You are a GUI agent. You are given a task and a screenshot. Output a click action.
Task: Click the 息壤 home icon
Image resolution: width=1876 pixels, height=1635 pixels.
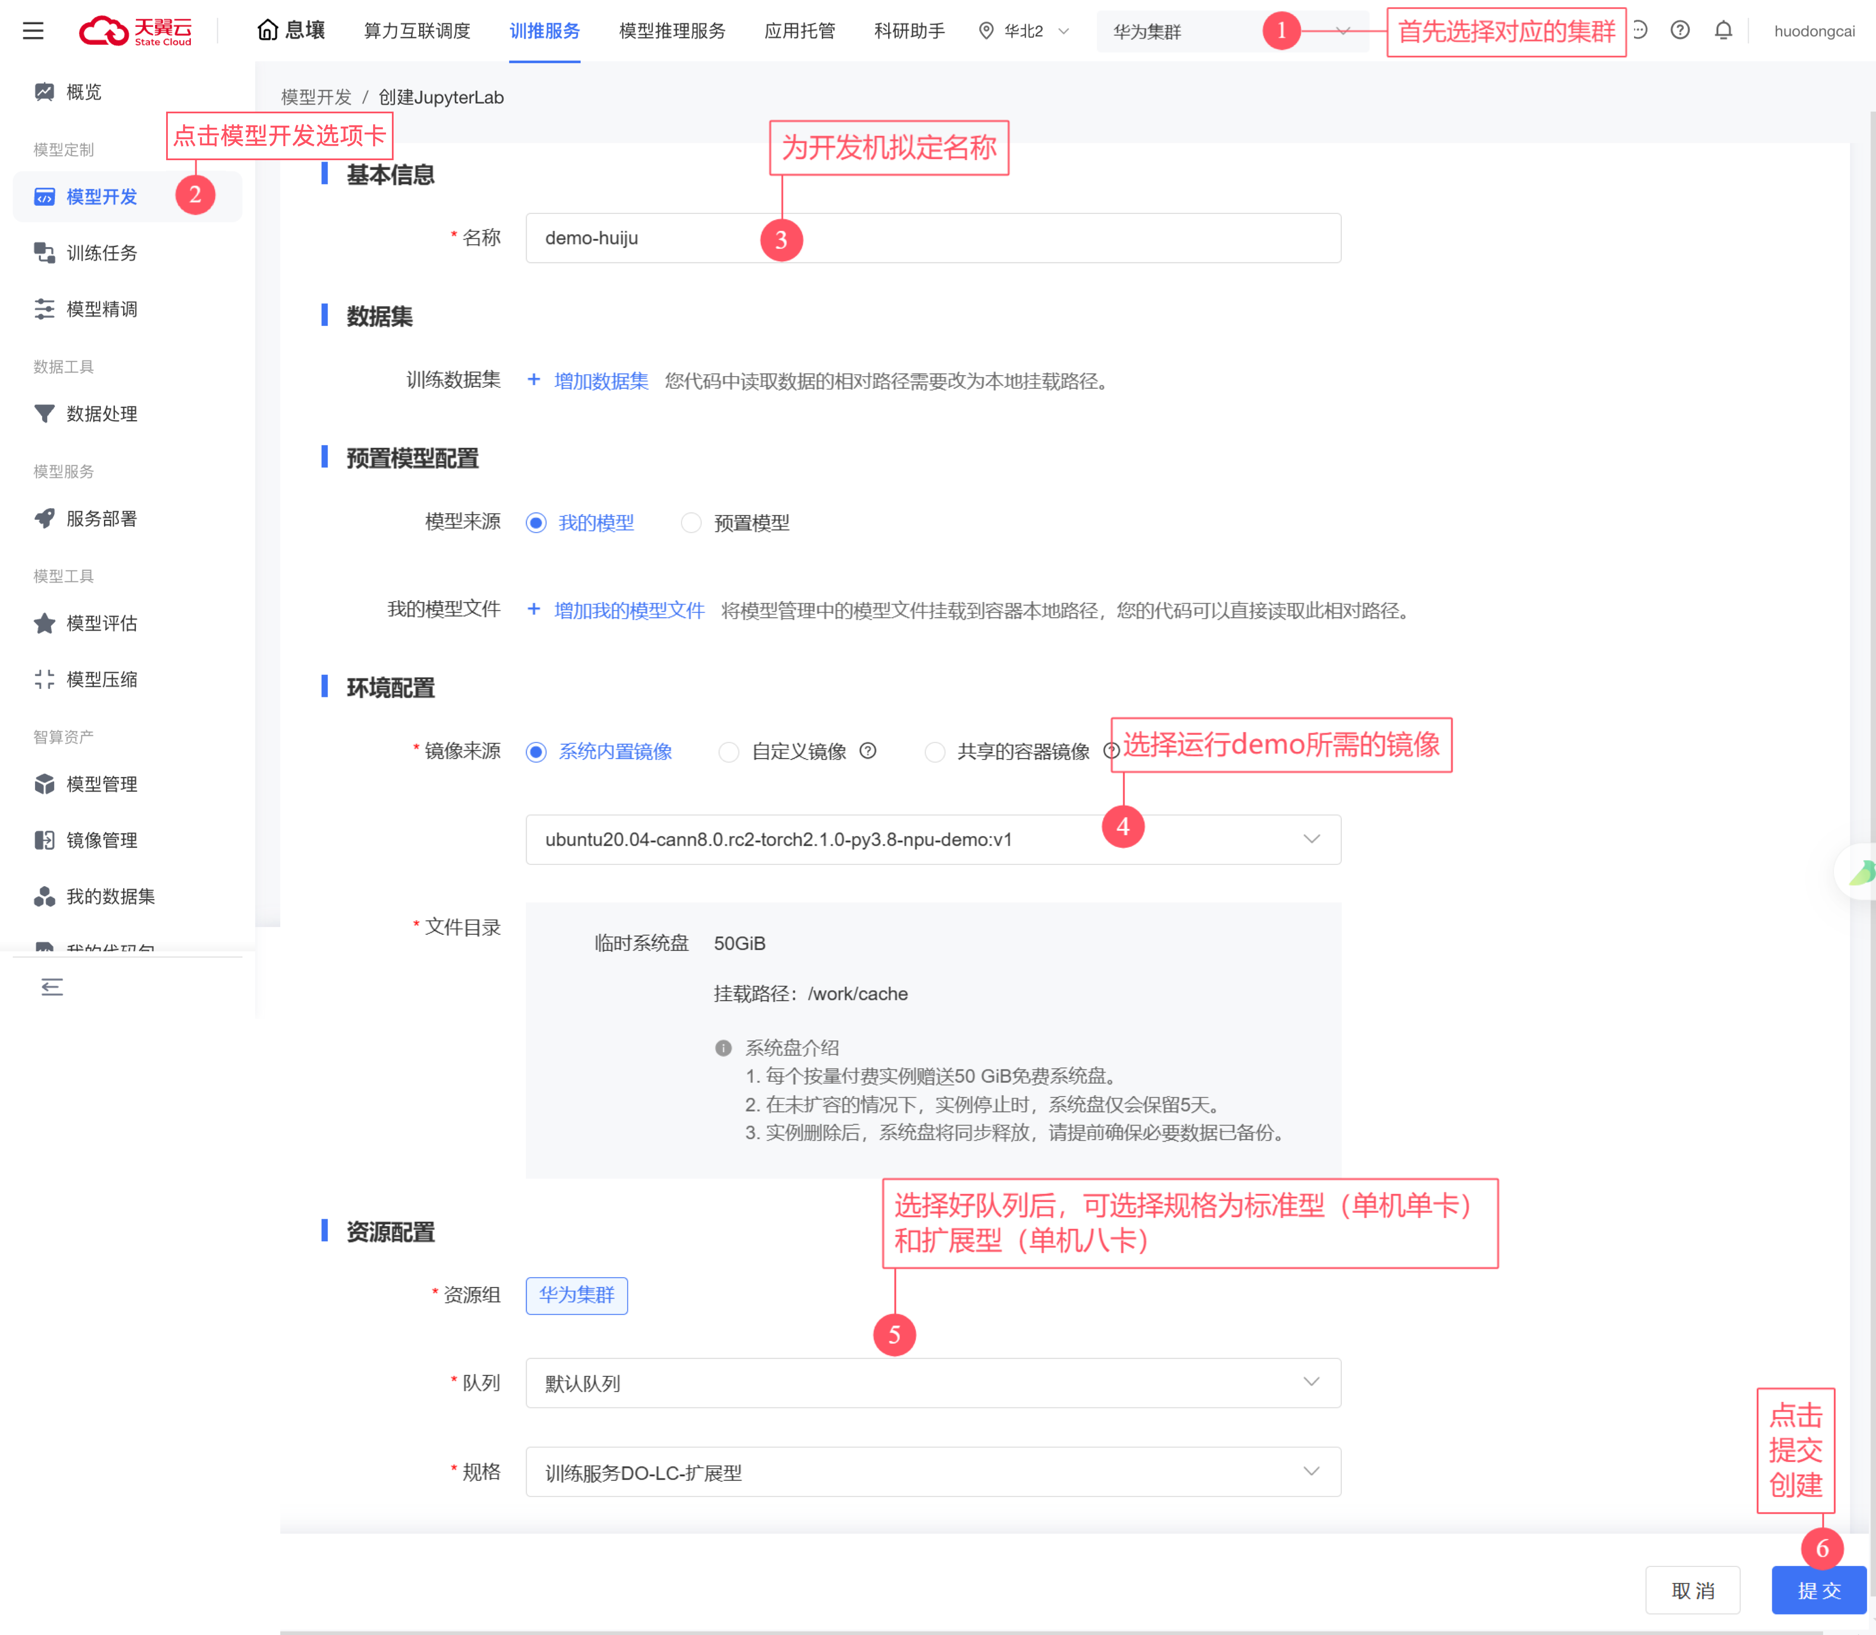(268, 31)
